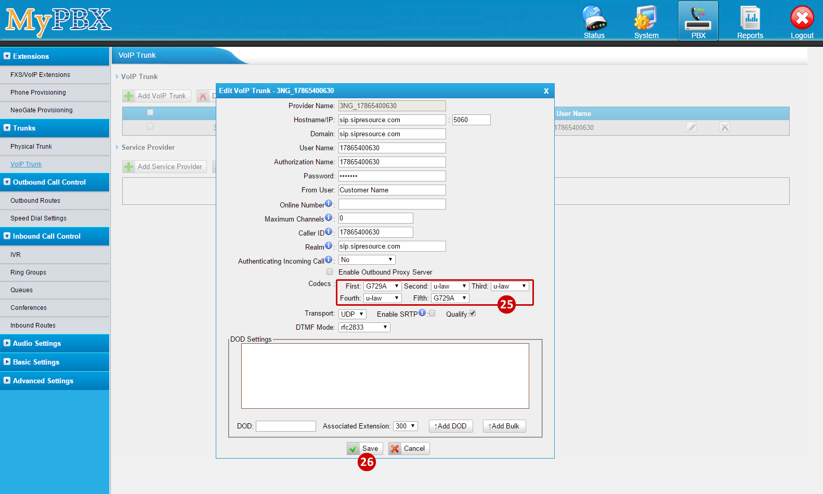Click the trunk row delete X icon
Image resolution: width=823 pixels, height=494 pixels.
pos(725,127)
